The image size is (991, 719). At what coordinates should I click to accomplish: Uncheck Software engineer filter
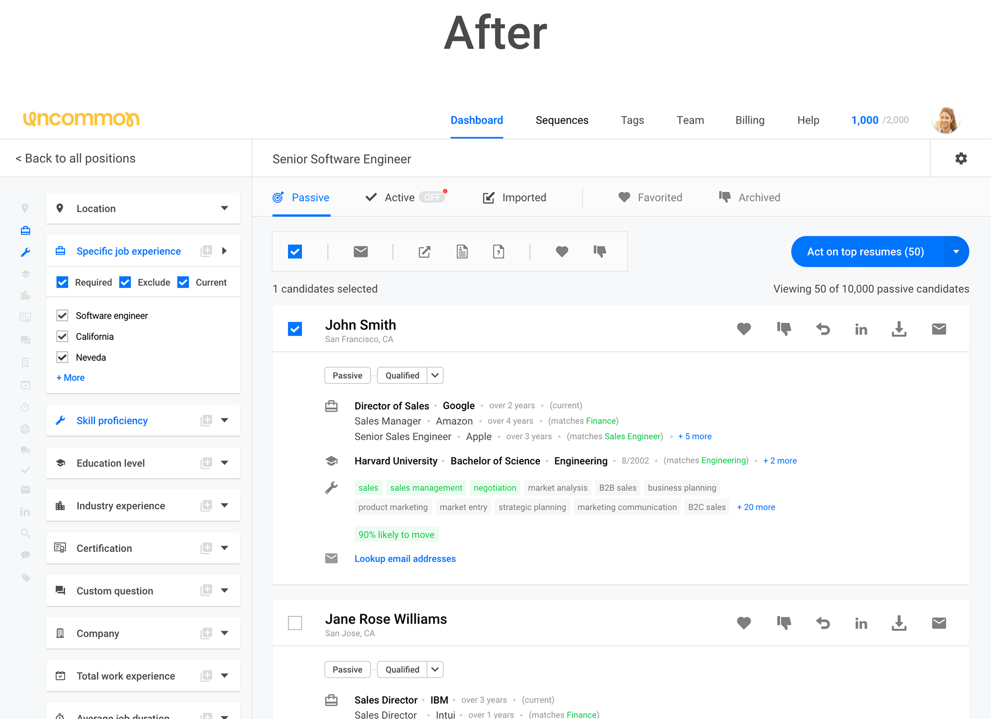pos(62,315)
